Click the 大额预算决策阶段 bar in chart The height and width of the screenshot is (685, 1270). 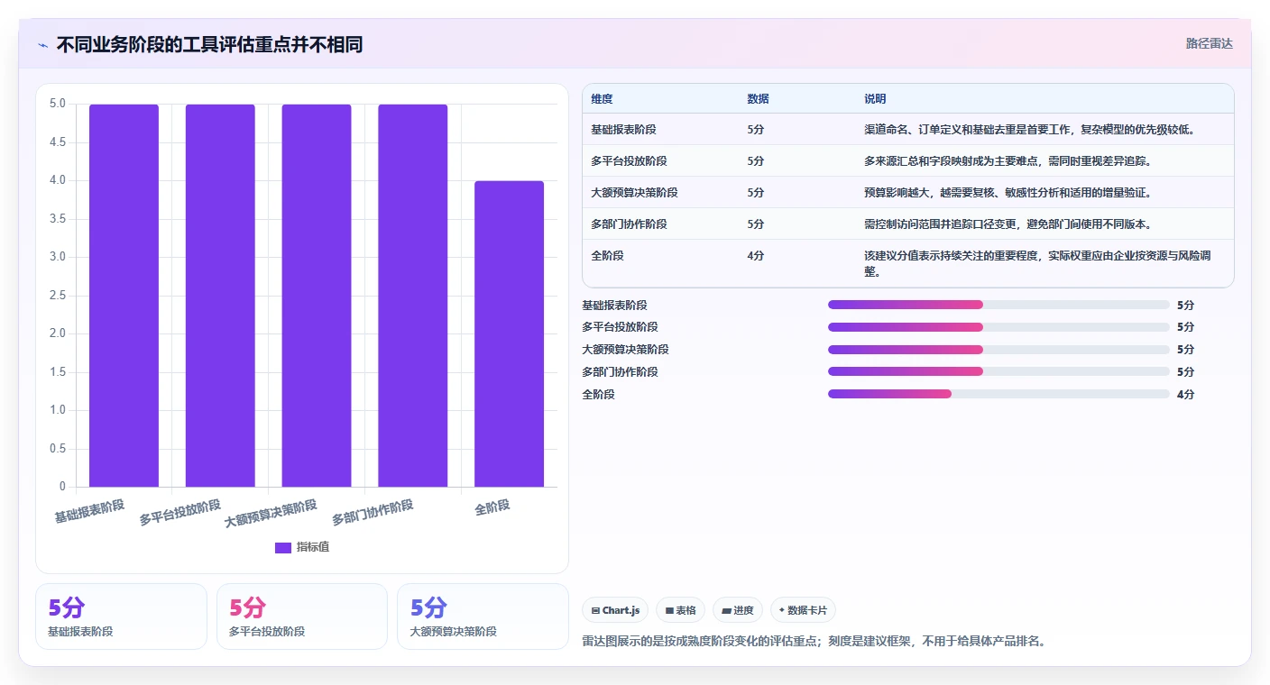pyautogui.click(x=317, y=296)
